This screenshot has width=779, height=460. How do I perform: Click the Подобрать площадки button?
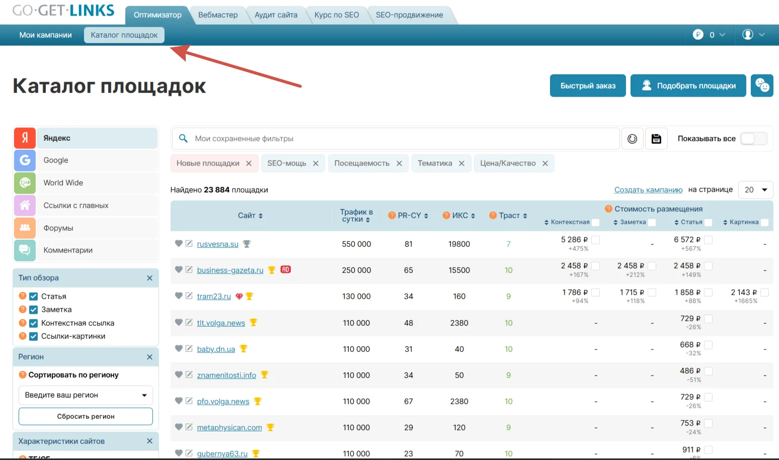[x=688, y=85]
